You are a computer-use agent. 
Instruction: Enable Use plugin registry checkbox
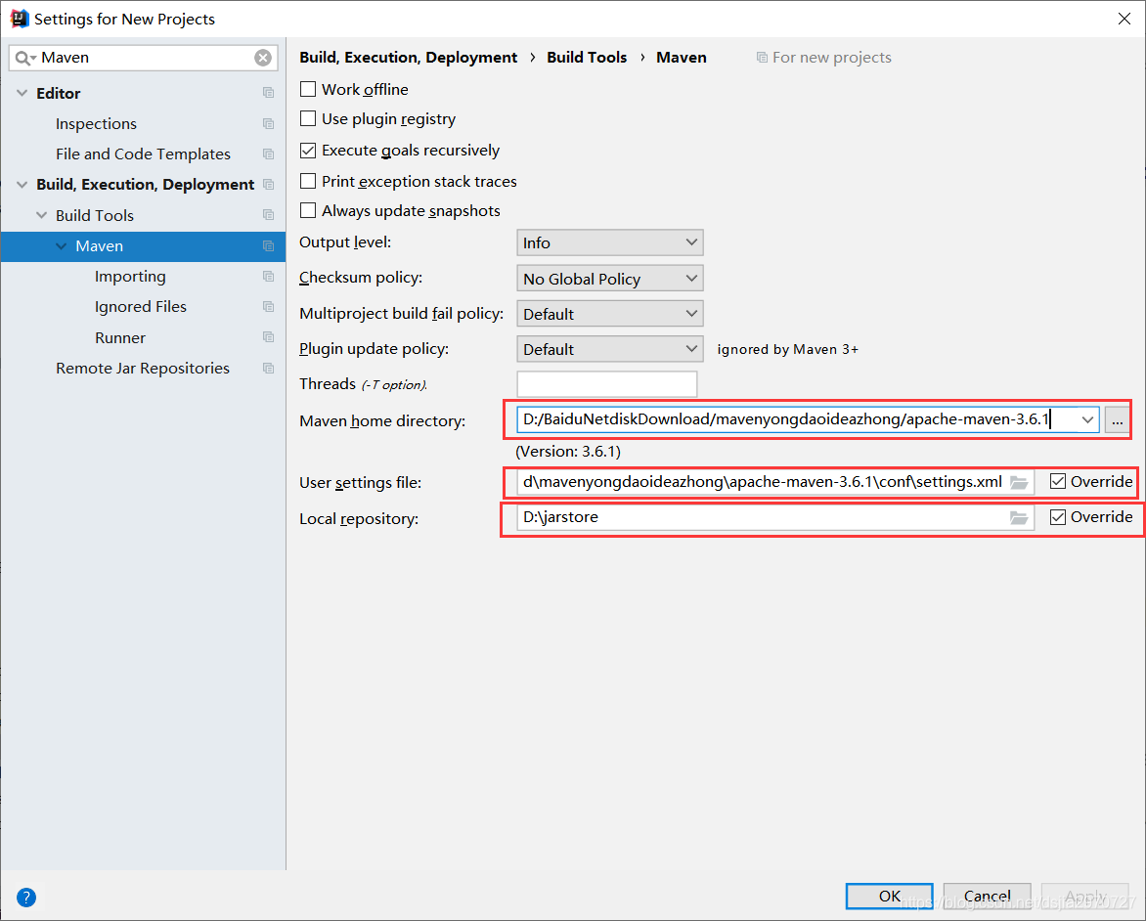coord(308,118)
